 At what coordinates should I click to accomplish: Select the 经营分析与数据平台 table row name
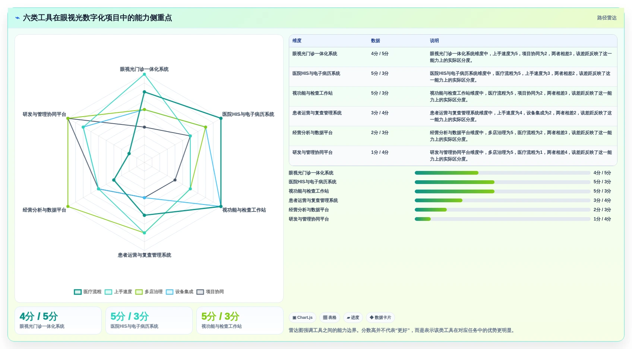pos(313,133)
